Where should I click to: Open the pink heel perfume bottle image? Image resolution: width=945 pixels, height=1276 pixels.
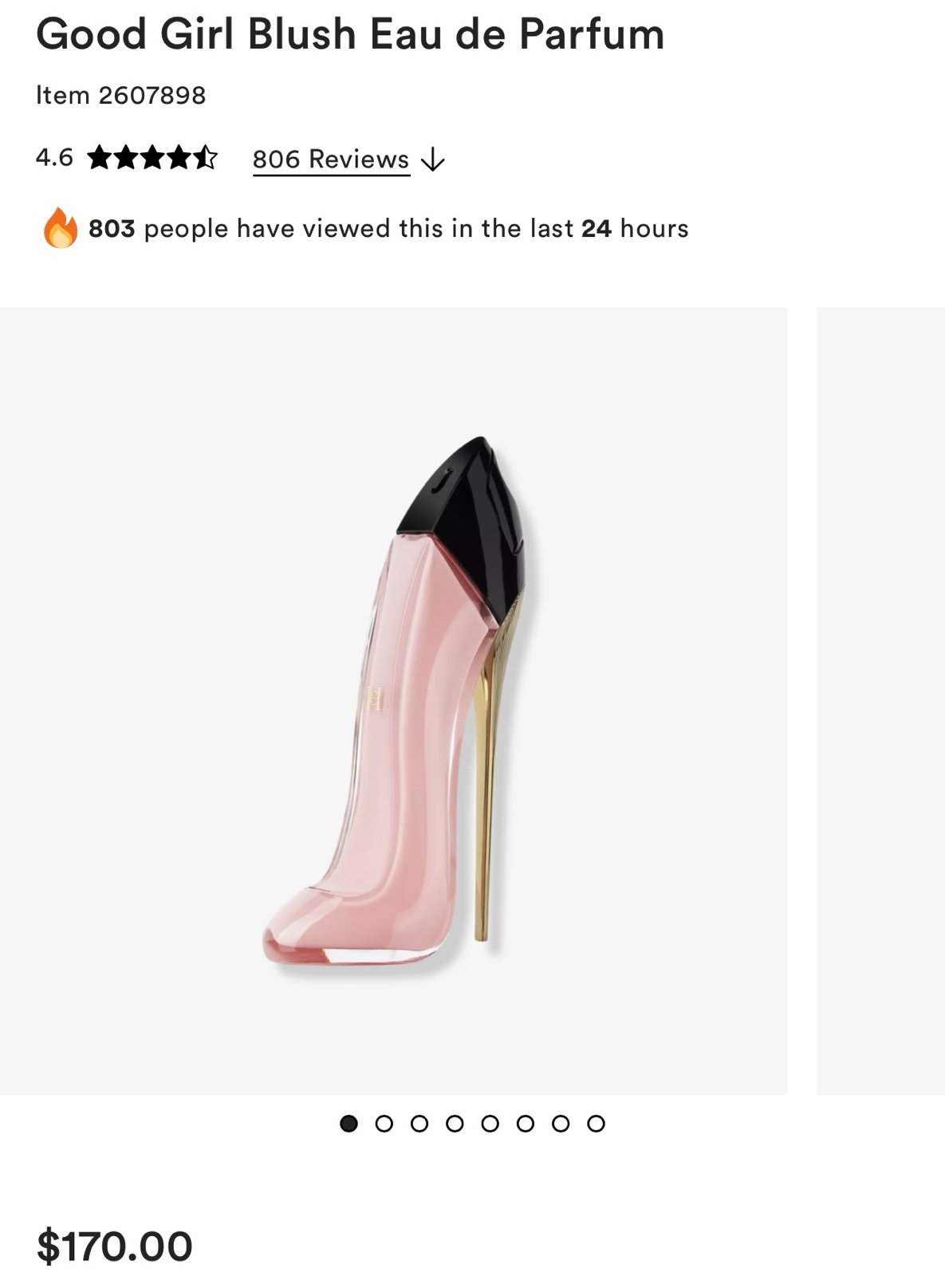393,701
